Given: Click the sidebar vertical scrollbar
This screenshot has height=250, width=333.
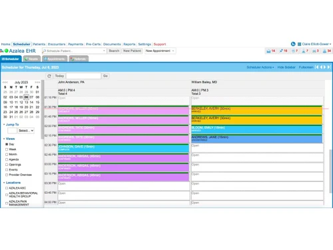Looking at the screenshot, I should 43,110.
